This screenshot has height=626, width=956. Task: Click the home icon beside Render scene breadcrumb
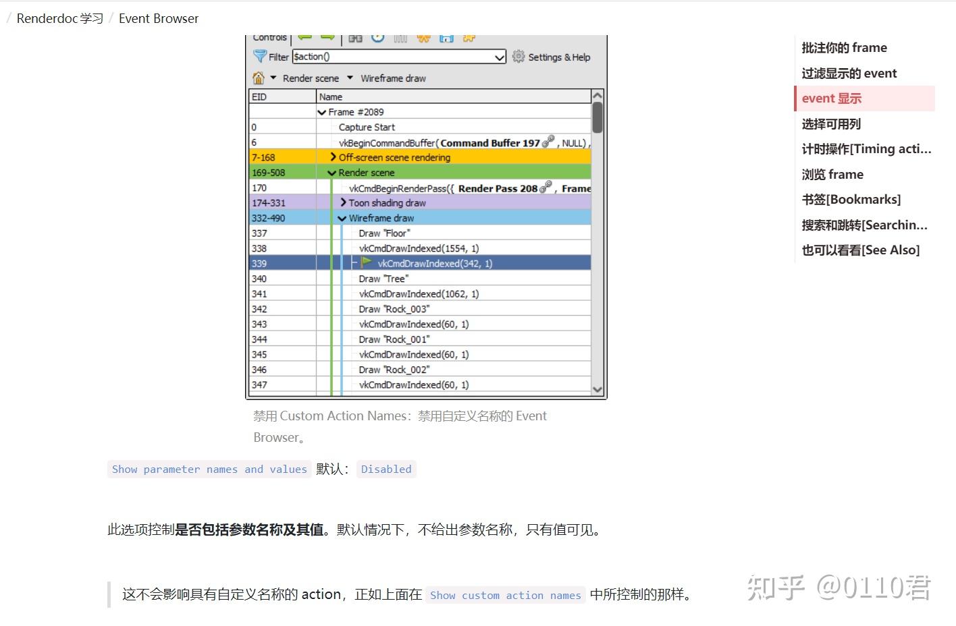259,78
